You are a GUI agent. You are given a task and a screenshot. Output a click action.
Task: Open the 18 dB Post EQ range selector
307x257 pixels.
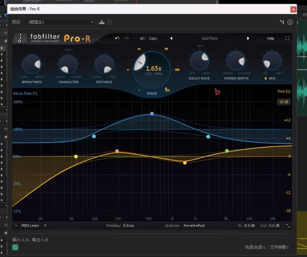click(284, 102)
